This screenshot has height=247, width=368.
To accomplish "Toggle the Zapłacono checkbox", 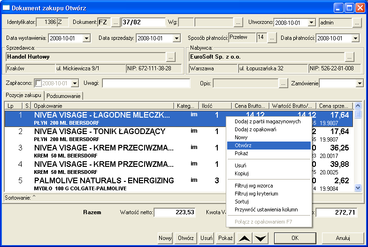I will click(38, 83).
